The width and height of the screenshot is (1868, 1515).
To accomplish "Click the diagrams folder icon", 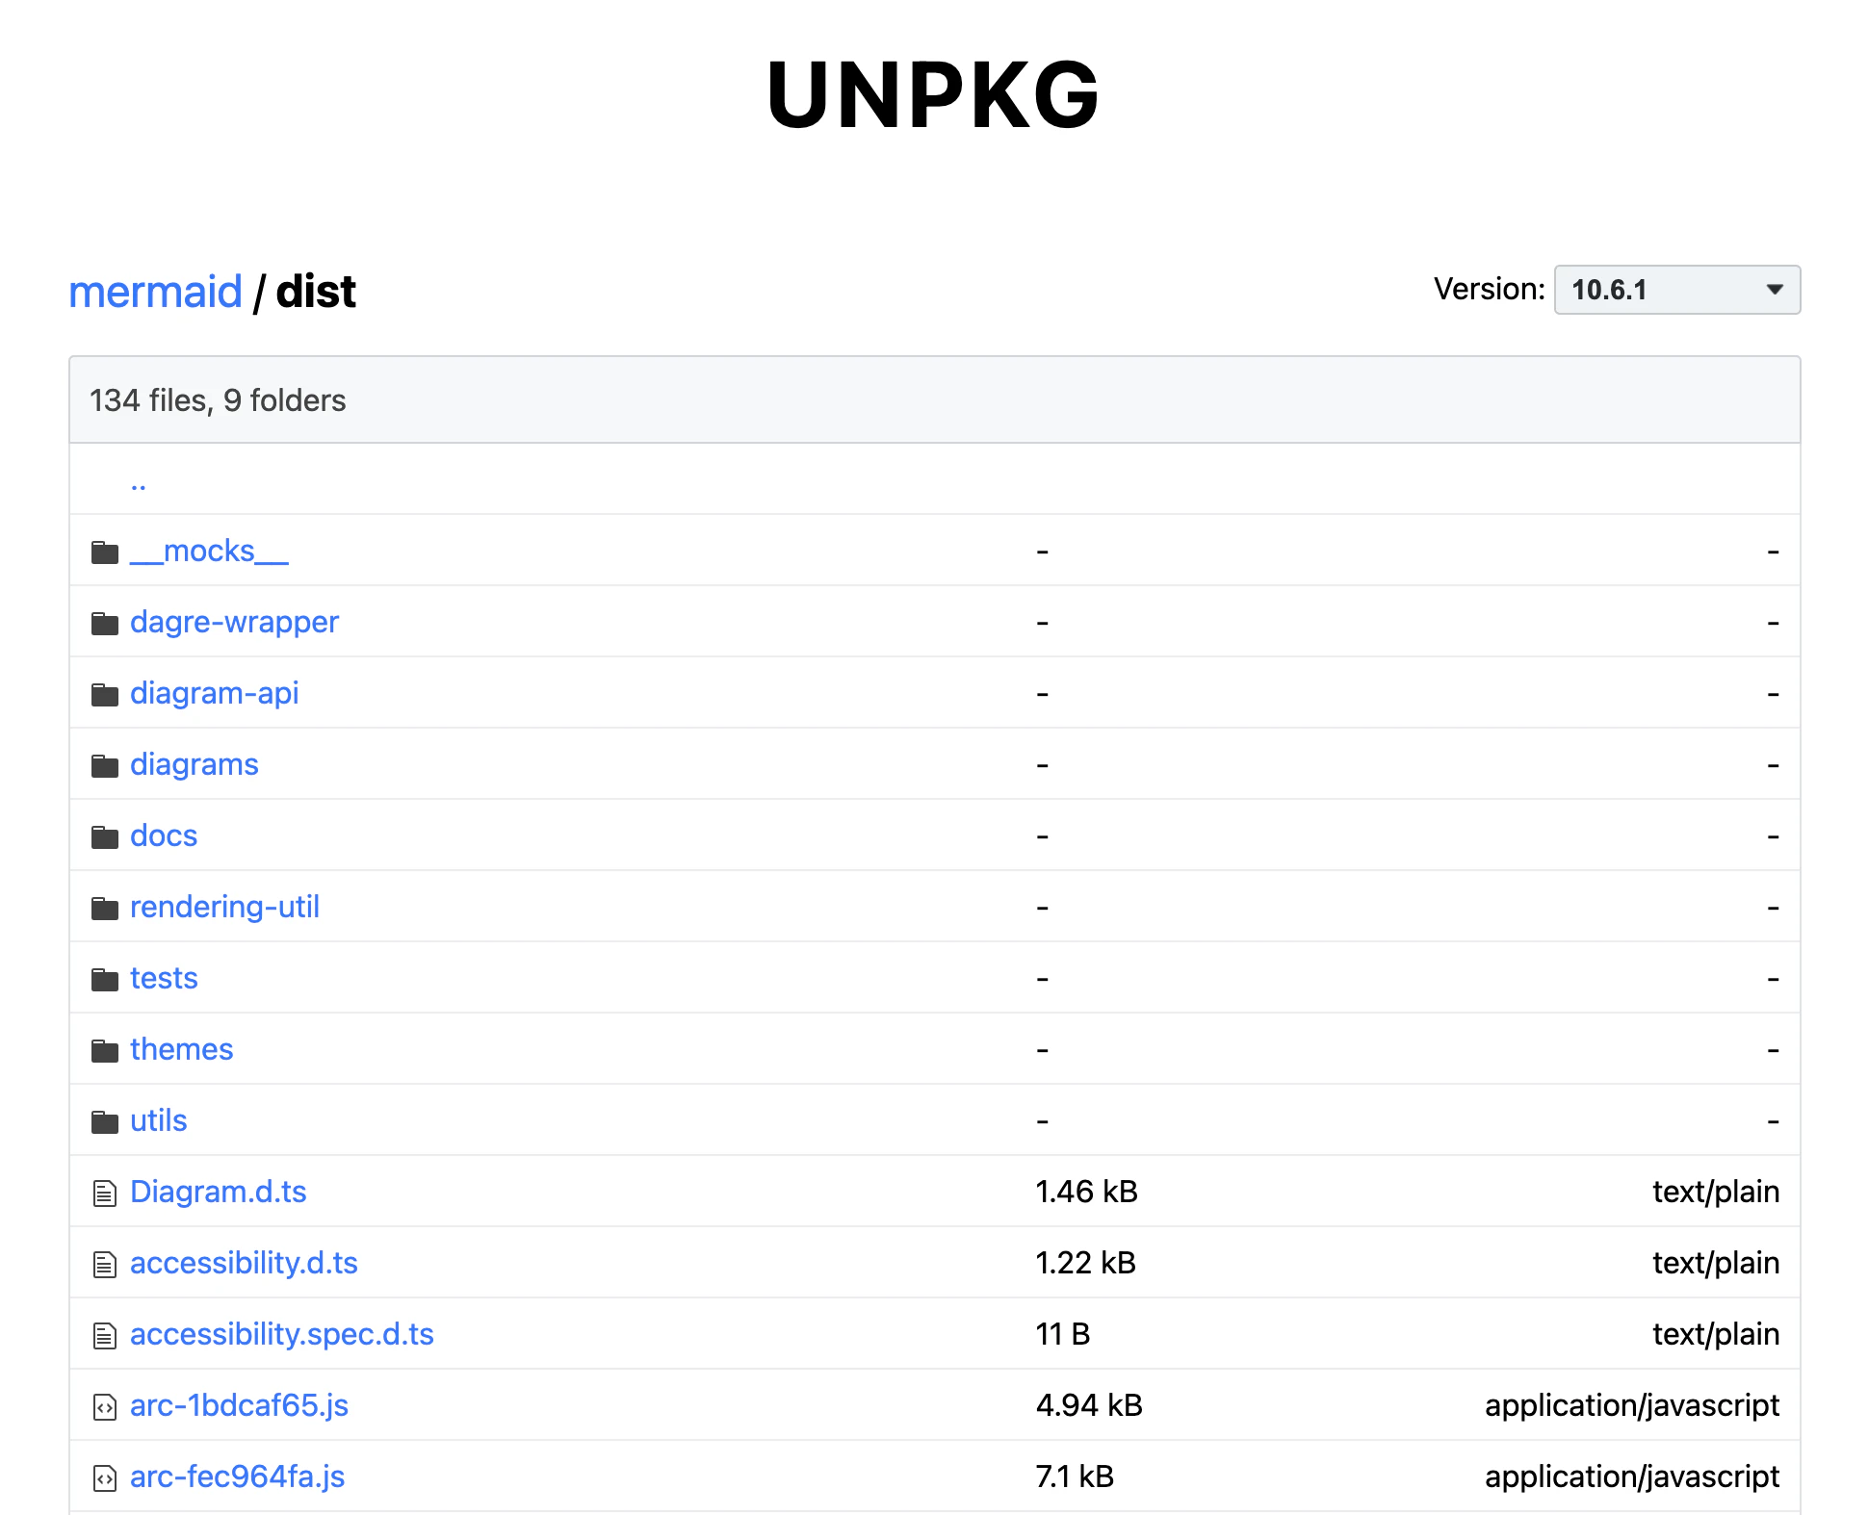I will click(104, 766).
